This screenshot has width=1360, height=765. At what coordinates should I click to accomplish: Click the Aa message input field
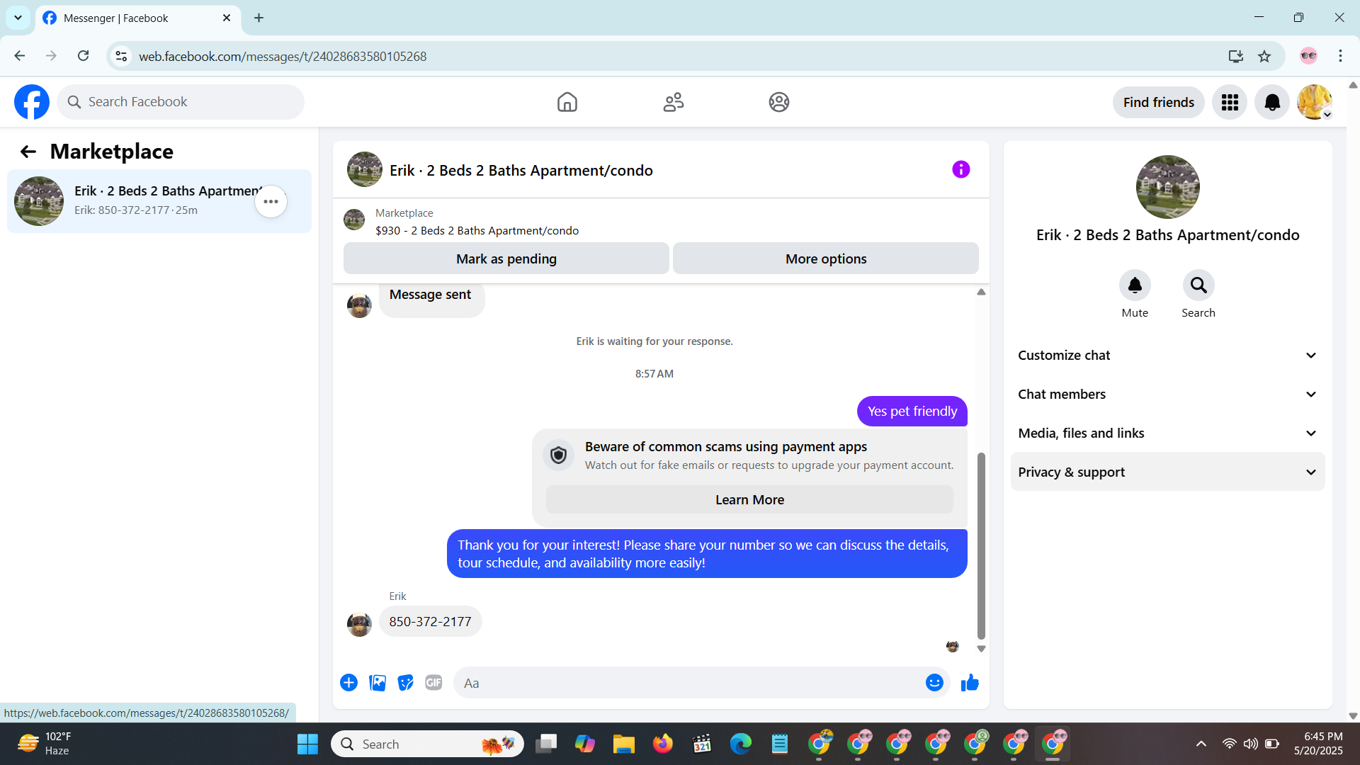click(x=687, y=683)
